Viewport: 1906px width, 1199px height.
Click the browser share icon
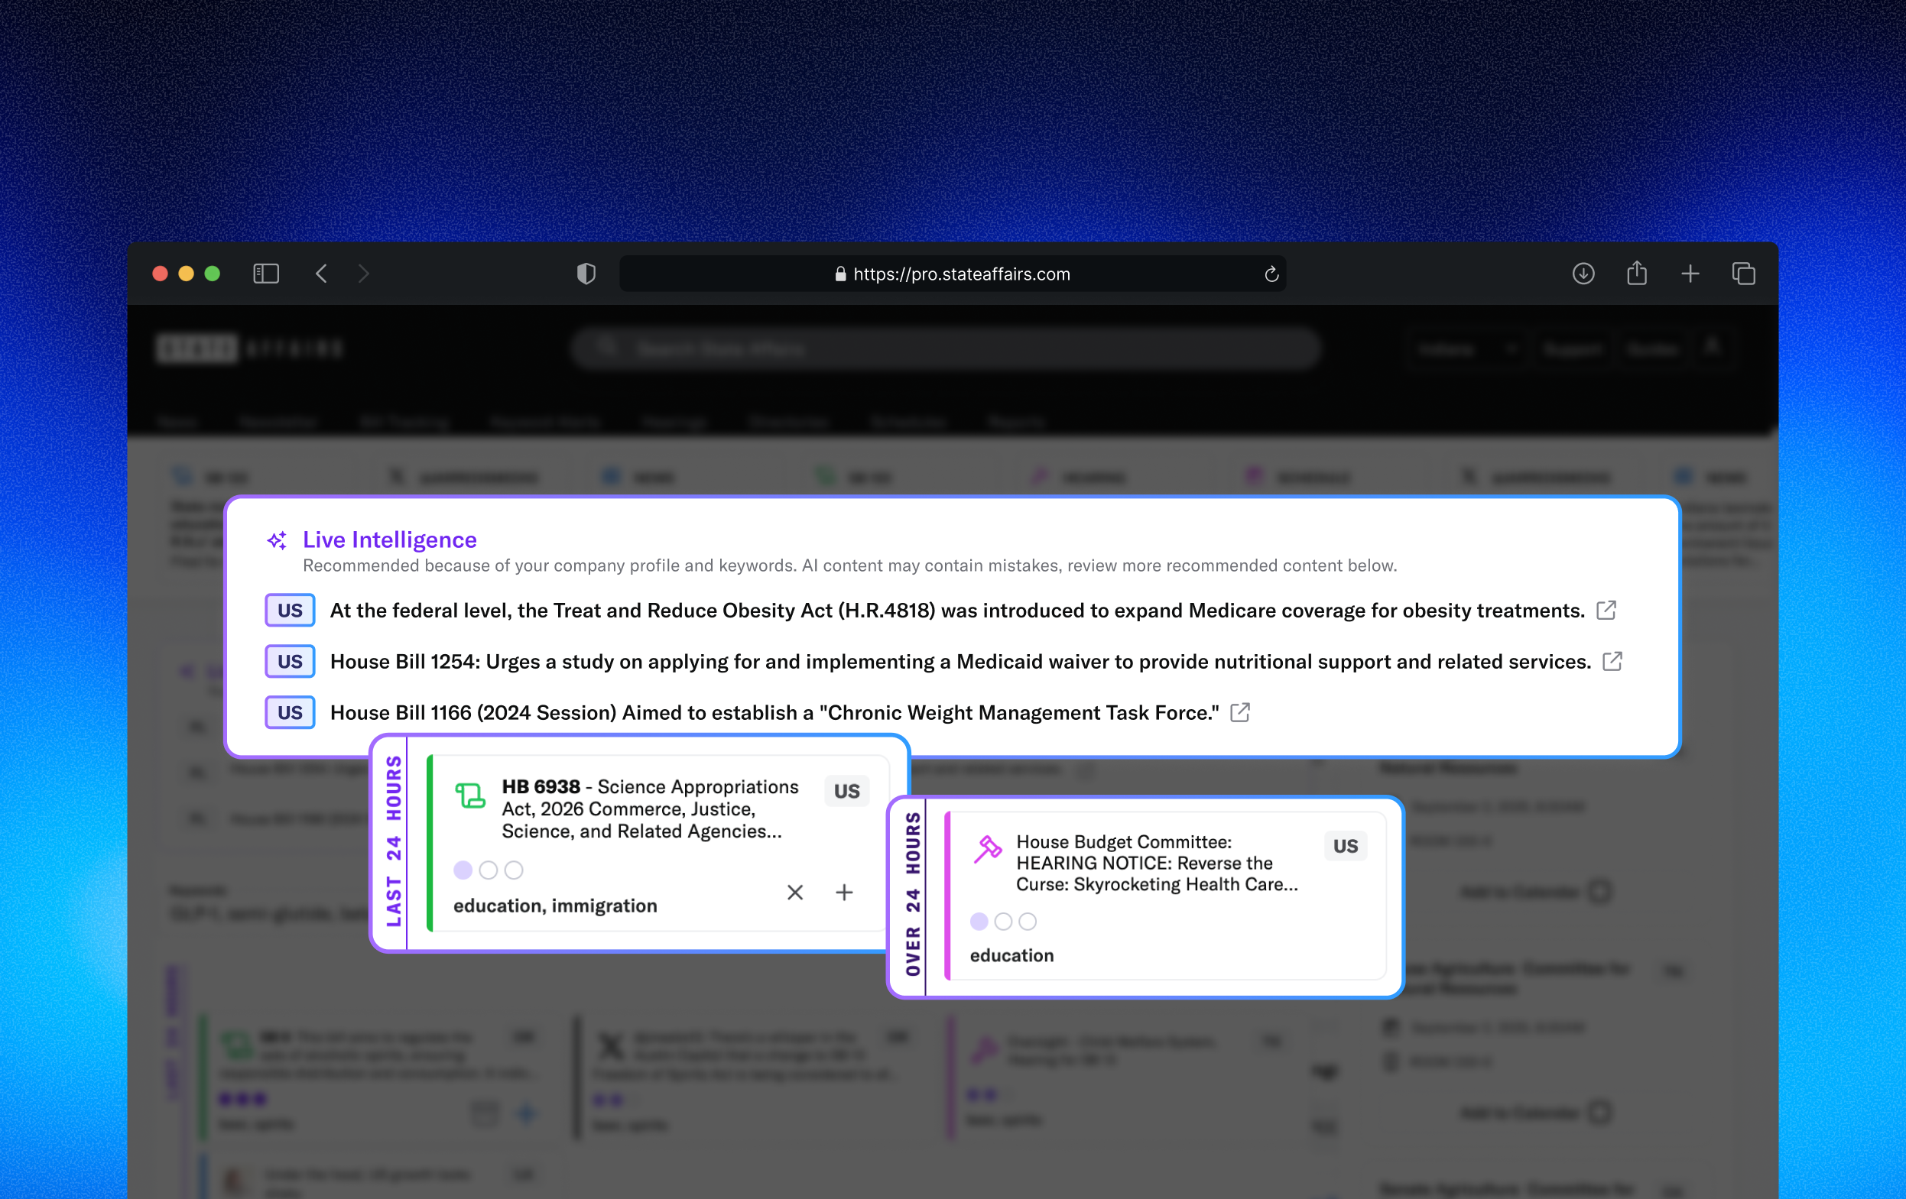point(1637,274)
